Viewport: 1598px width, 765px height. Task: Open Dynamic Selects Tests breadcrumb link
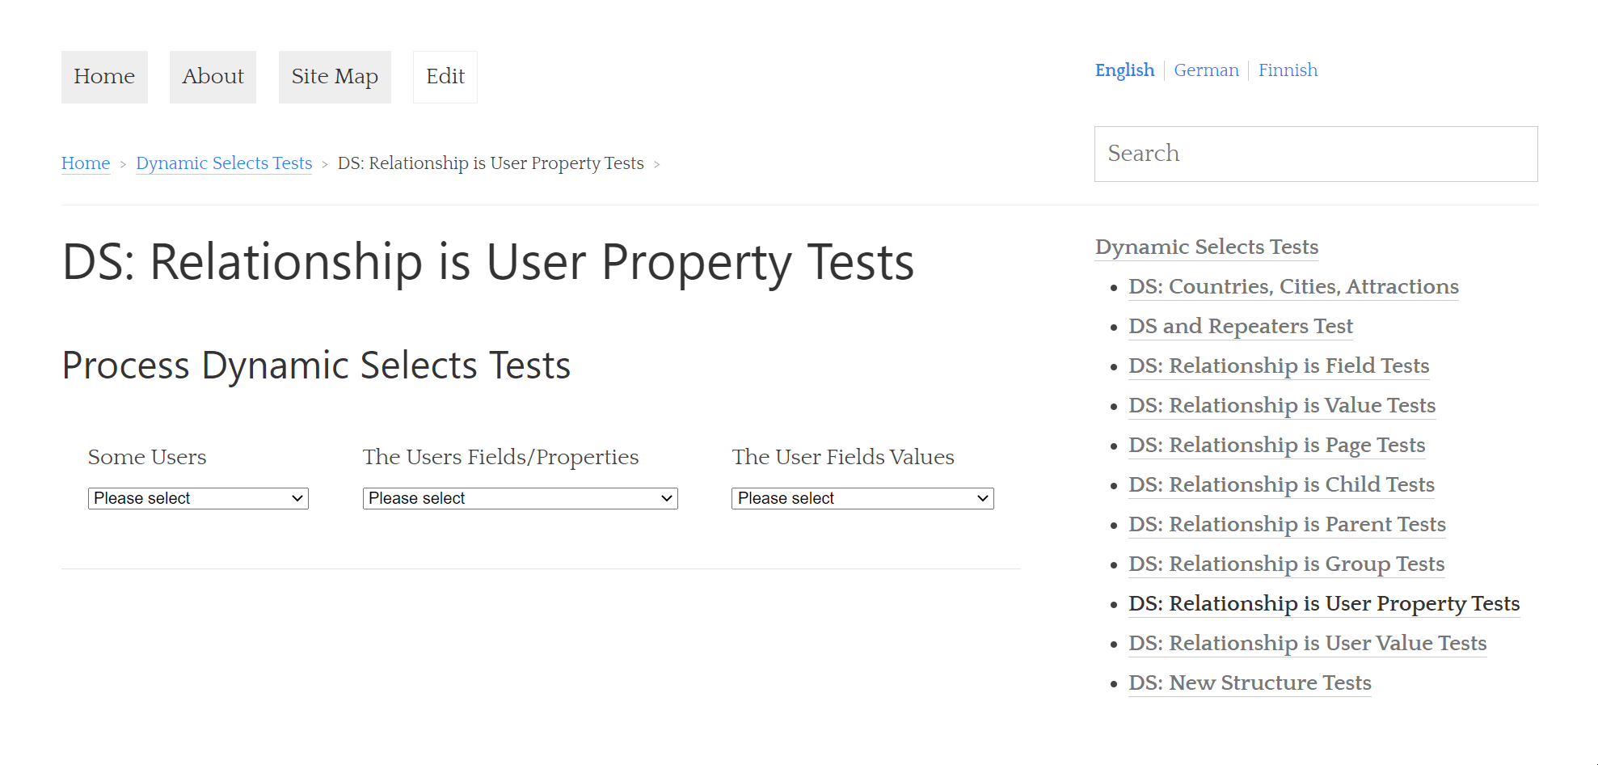pyautogui.click(x=224, y=163)
